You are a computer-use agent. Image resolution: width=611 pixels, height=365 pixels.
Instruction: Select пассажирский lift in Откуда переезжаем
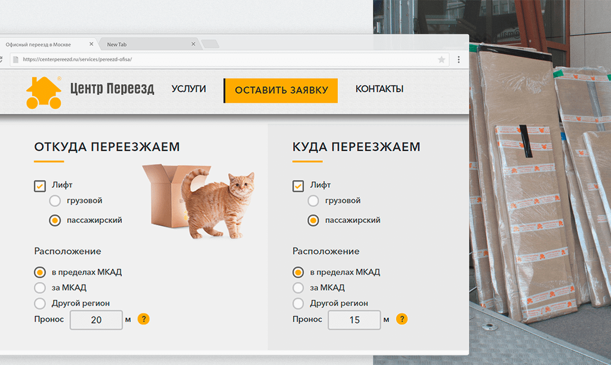pyautogui.click(x=55, y=220)
